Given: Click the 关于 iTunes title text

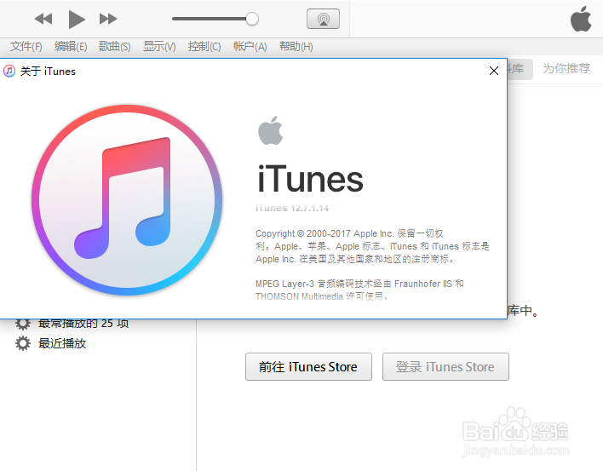Looking at the screenshot, I should coord(48,72).
